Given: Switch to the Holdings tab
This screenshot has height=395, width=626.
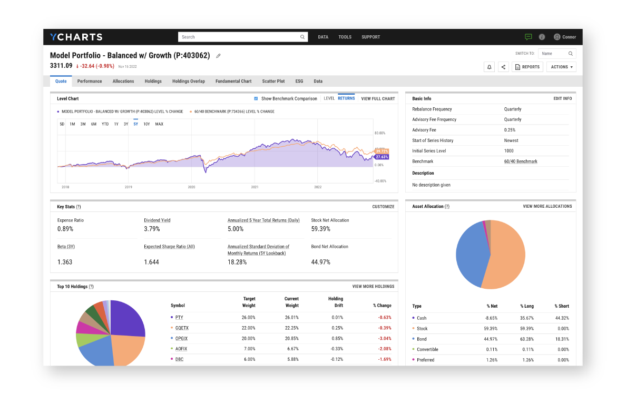Looking at the screenshot, I should [x=153, y=82].
